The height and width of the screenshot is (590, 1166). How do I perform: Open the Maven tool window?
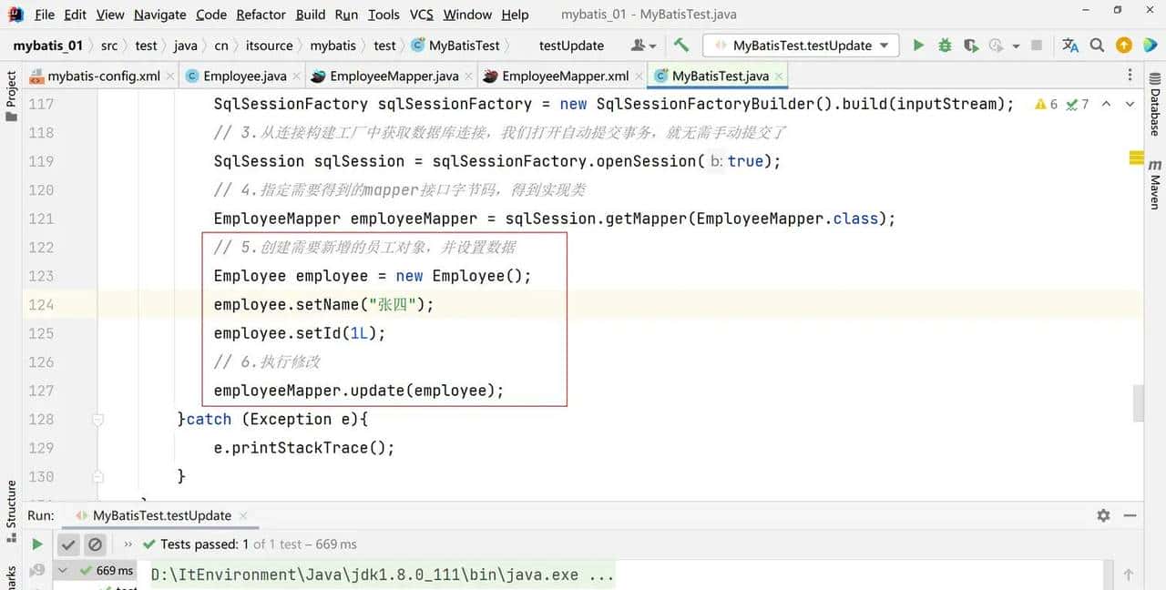click(1155, 184)
